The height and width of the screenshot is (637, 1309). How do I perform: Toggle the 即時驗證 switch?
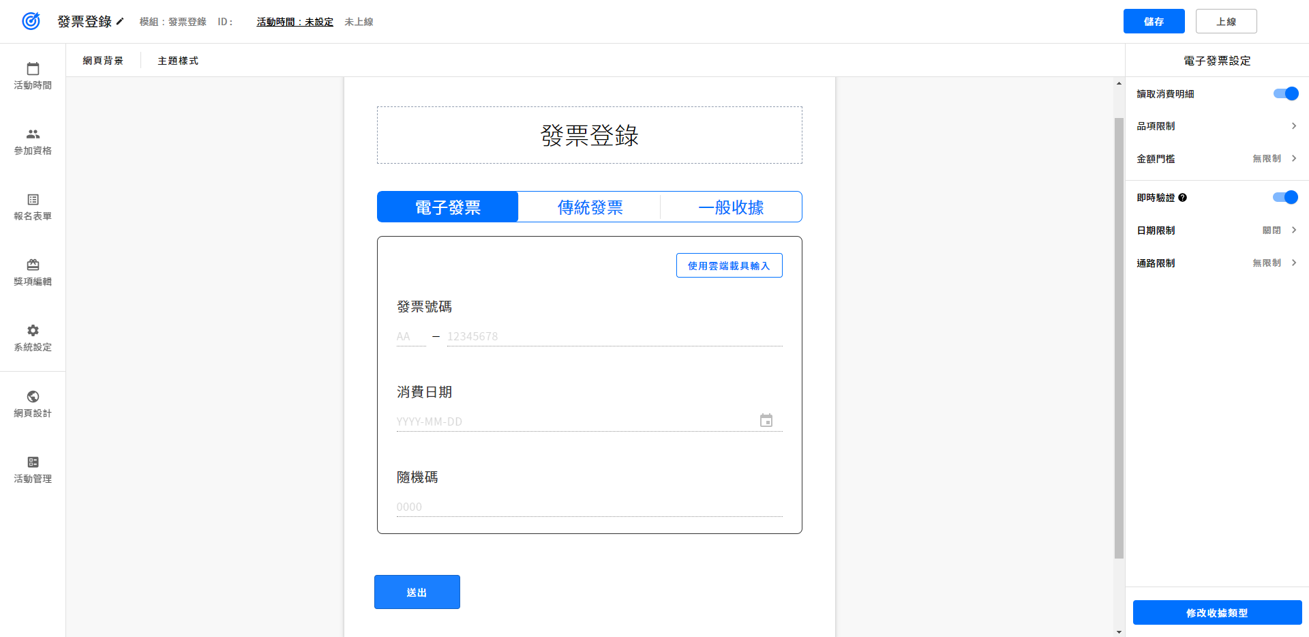pyautogui.click(x=1286, y=198)
